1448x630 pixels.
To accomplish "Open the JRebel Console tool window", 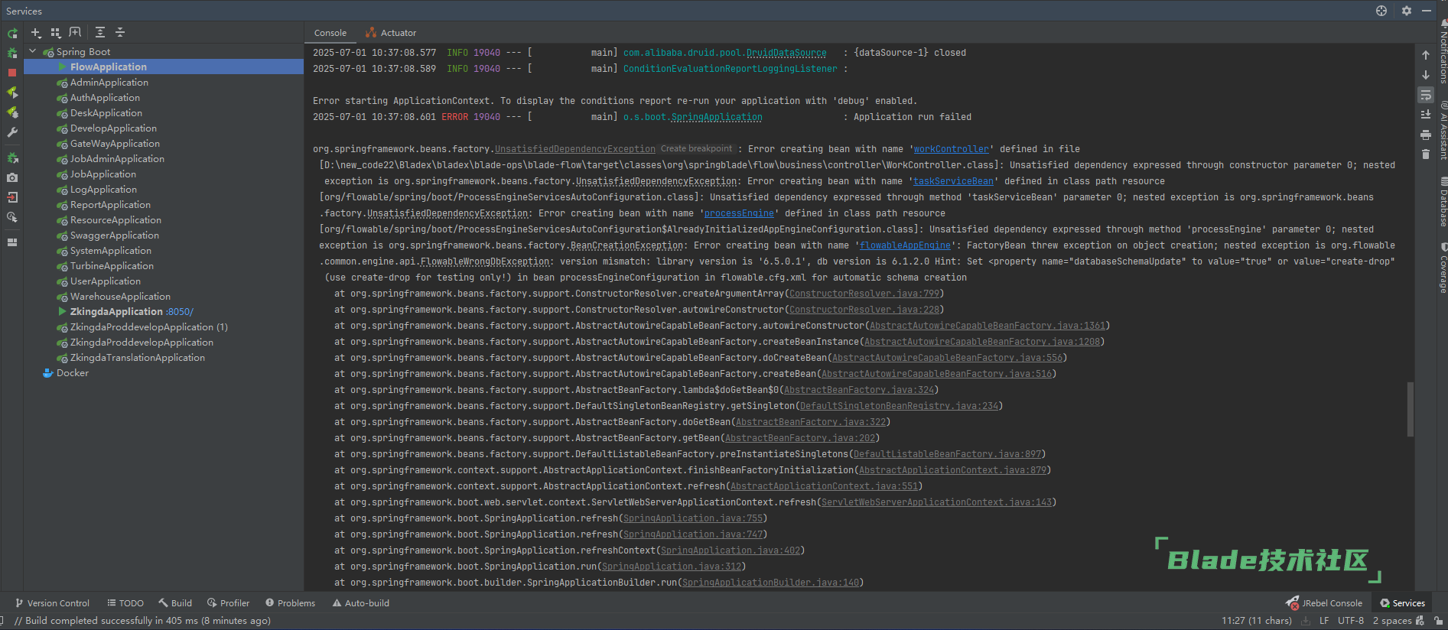I will (x=1324, y=603).
